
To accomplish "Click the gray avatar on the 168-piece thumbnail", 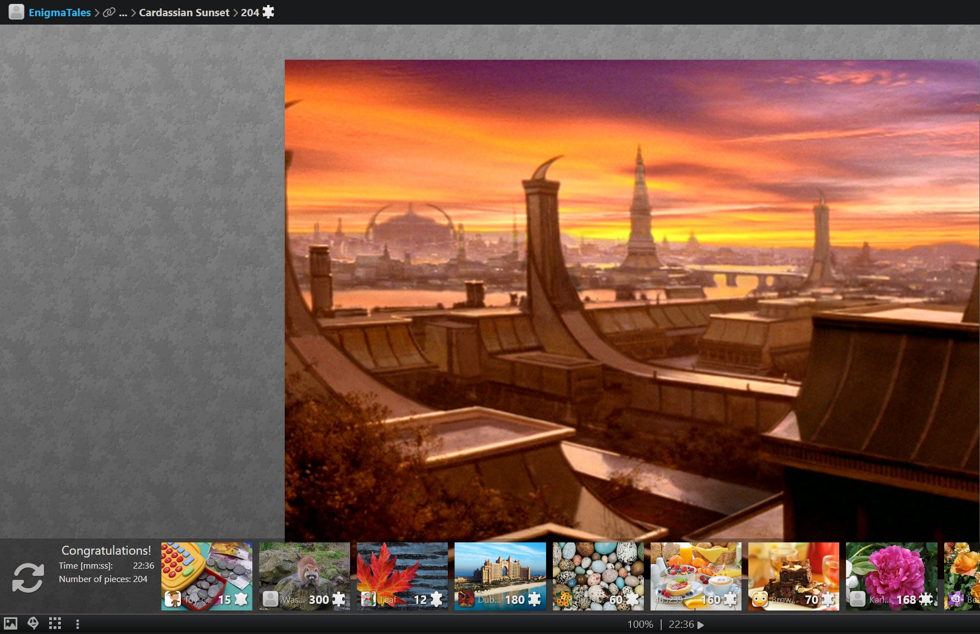I will (858, 599).
